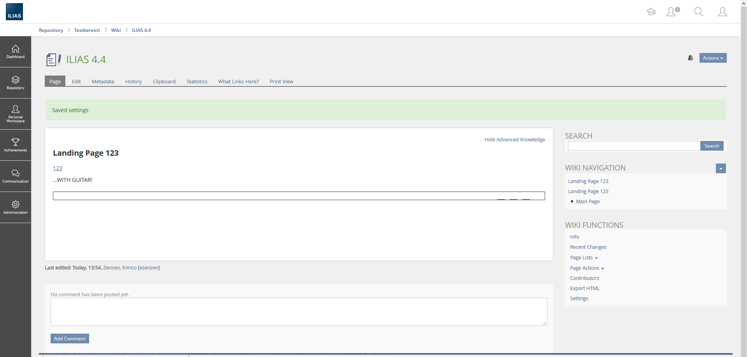Expand the Page Actions dropdown

[x=587, y=268]
